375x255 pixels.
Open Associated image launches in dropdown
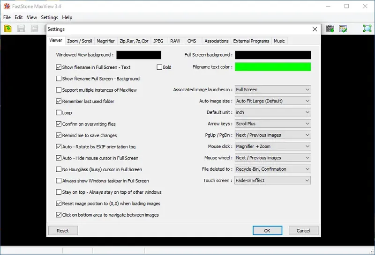point(273,89)
